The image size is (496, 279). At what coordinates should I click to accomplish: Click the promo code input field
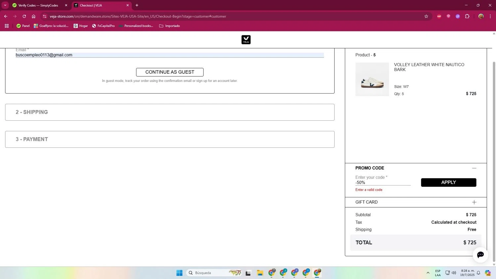383,182
